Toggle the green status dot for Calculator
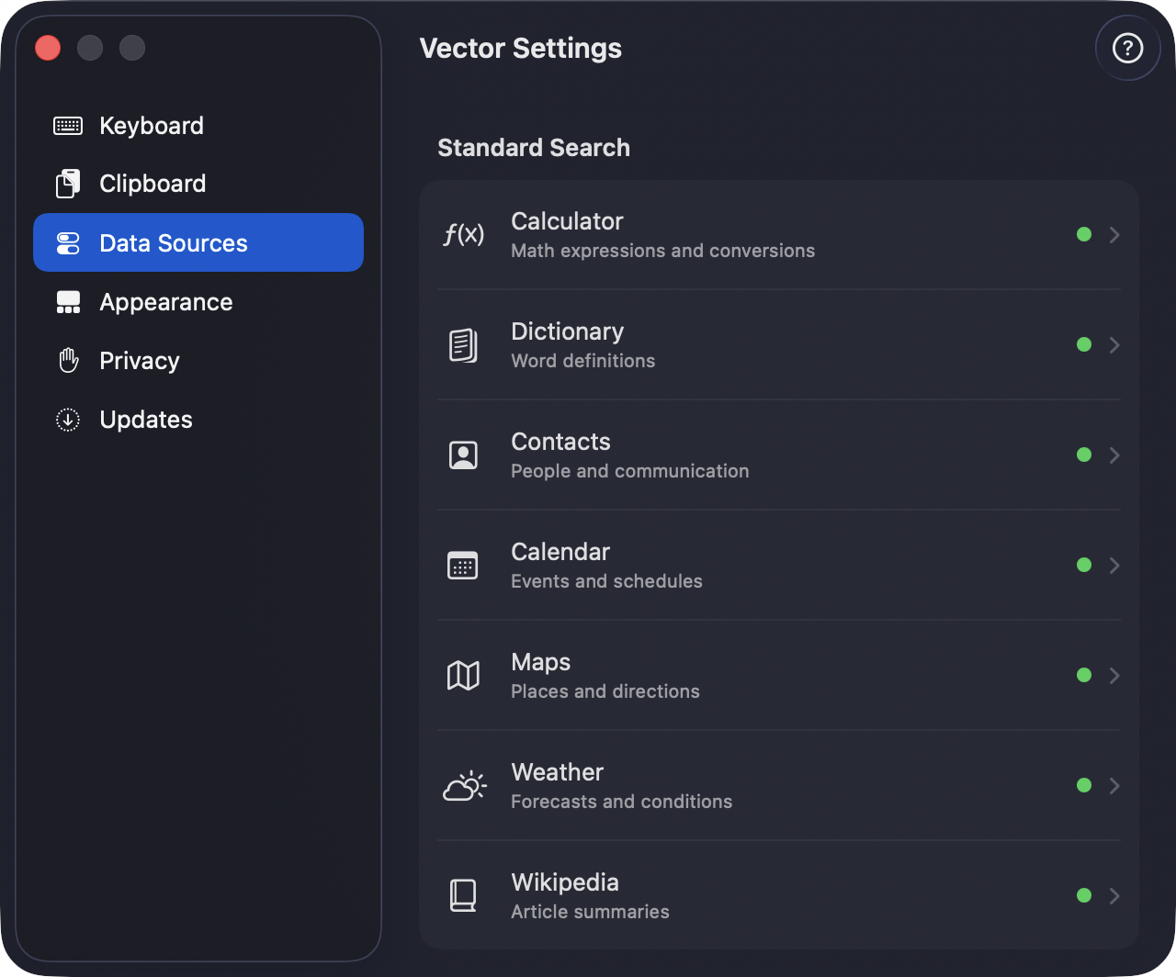Image resolution: width=1176 pixels, height=977 pixels. pyautogui.click(x=1084, y=235)
